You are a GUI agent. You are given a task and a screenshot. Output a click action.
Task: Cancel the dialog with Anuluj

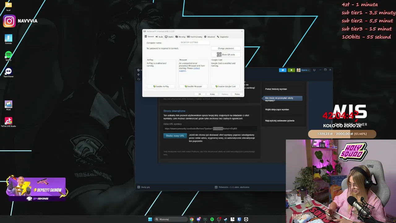(x=212, y=94)
